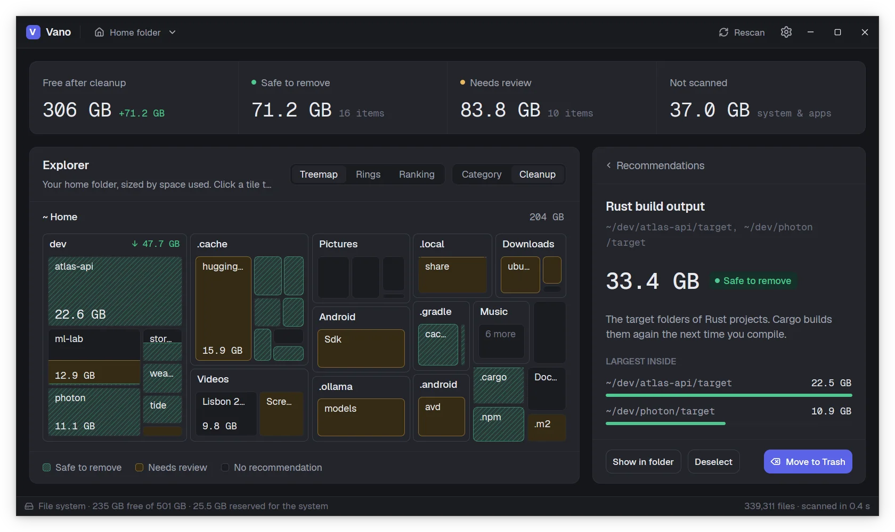The image size is (895, 532).
Task: Select the share tile under .local
Action: (x=452, y=275)
